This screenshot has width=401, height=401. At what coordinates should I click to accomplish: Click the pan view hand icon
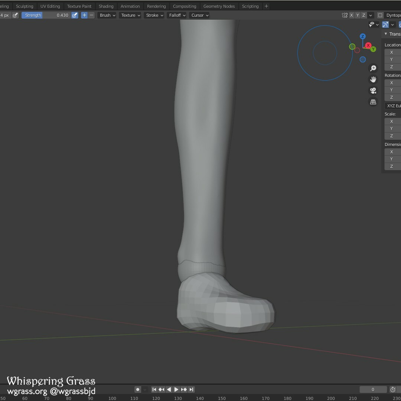click(373, 79)
